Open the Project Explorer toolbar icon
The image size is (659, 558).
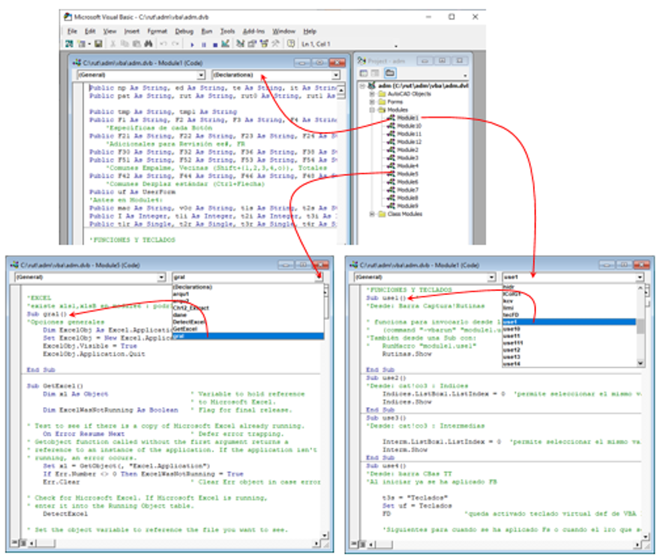pyautogui.click(x=241, y=44)
